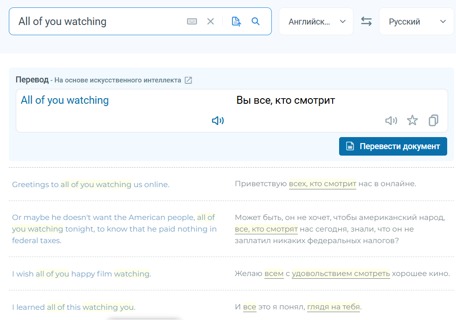Click the source text 'All of you watching' in translation box
This screenshot has width=456, height=320.
65,100
